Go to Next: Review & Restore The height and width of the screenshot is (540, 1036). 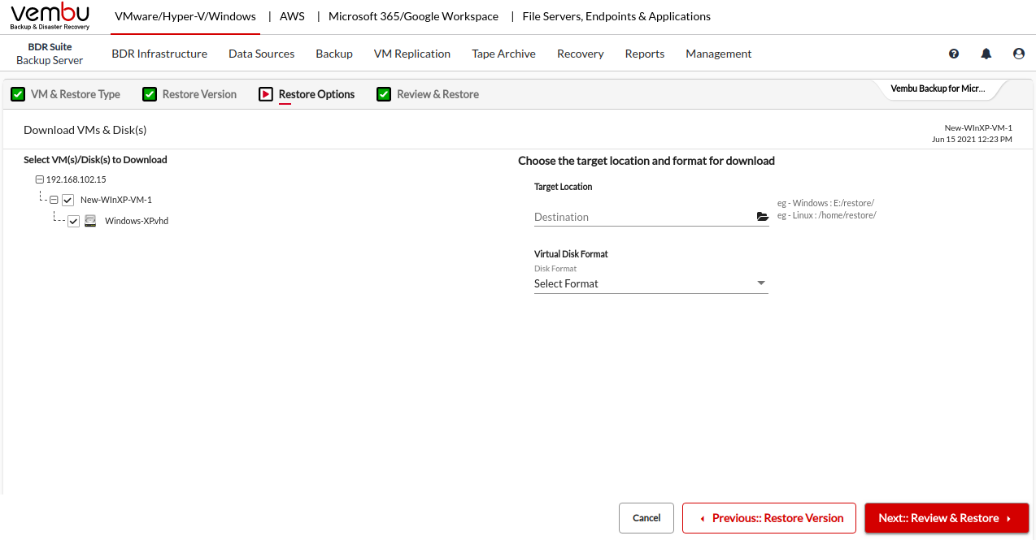tap(946, 518)
